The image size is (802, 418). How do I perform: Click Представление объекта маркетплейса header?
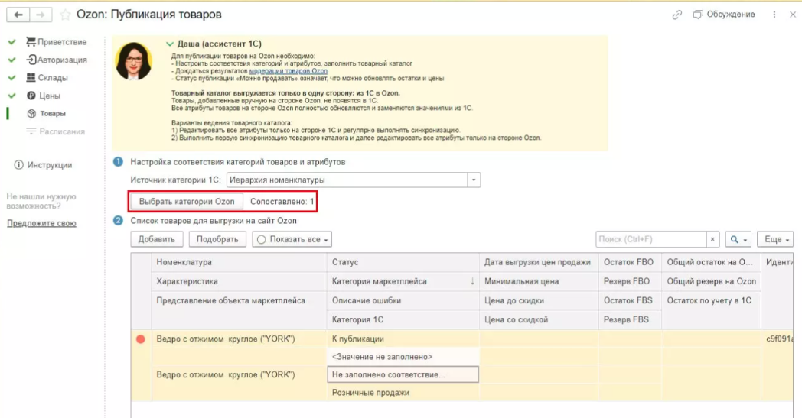[238, 300]
